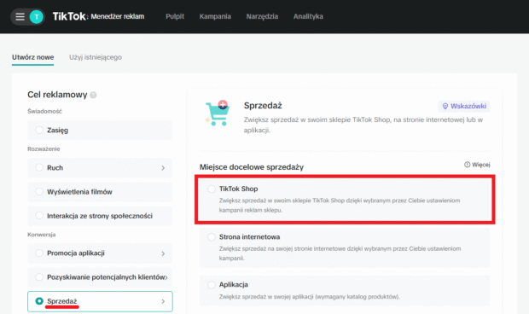Open the Narzędzia menu
This screenshot has width=529, height=314.
(262, 16)
